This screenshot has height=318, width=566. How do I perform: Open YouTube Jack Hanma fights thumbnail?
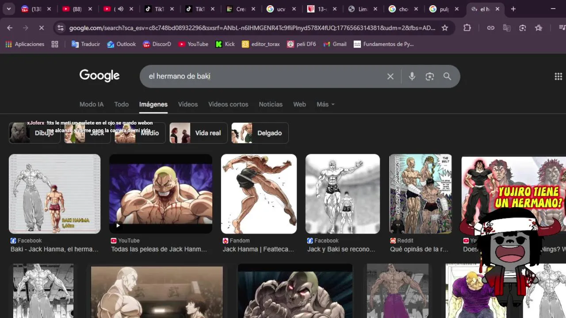161,193
